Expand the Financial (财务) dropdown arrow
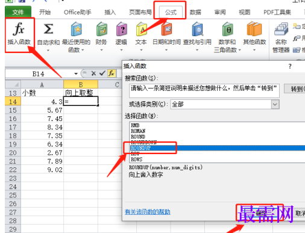The height and width of the screenshot is (233, 305). click(x=101, y=50)
